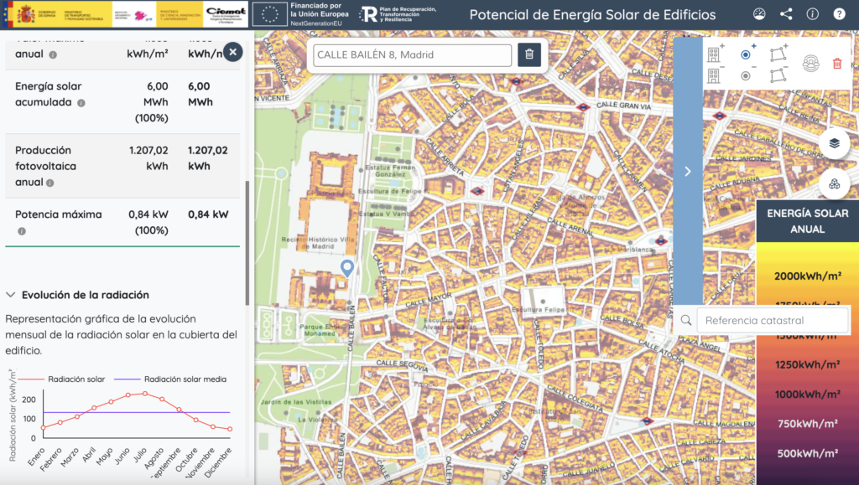This screenshot has height=485, width=859.
Task: Click the left panel vertical scrollbar
Action: (247, 243)
